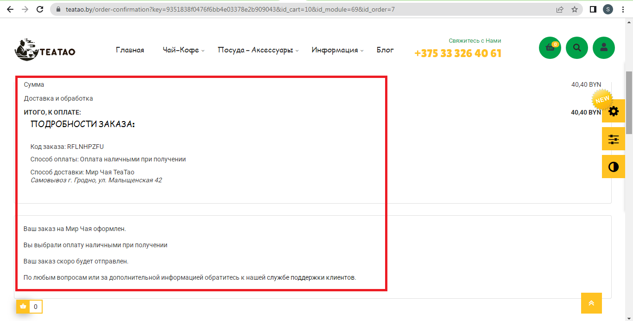The height and width of the screenshot is (321, 633).
Task: Click the scroll-to-top double chevron button
Action: click(x=591, y=303)
